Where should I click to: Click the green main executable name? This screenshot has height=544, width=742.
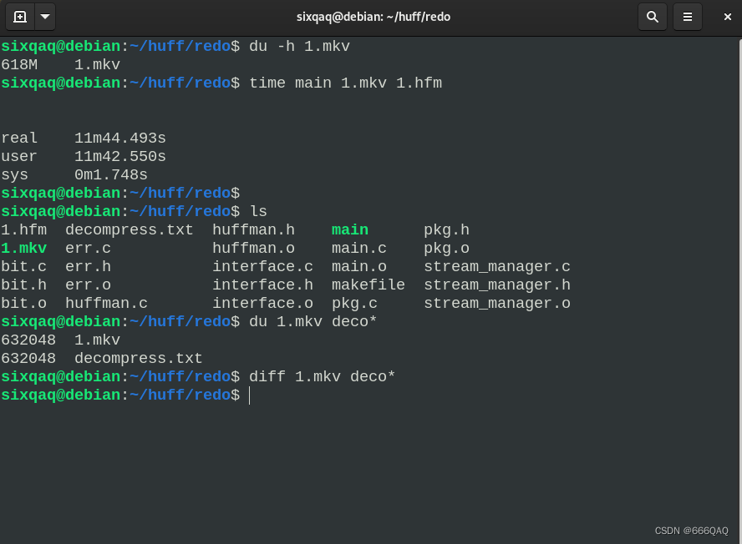click(350, 229)
